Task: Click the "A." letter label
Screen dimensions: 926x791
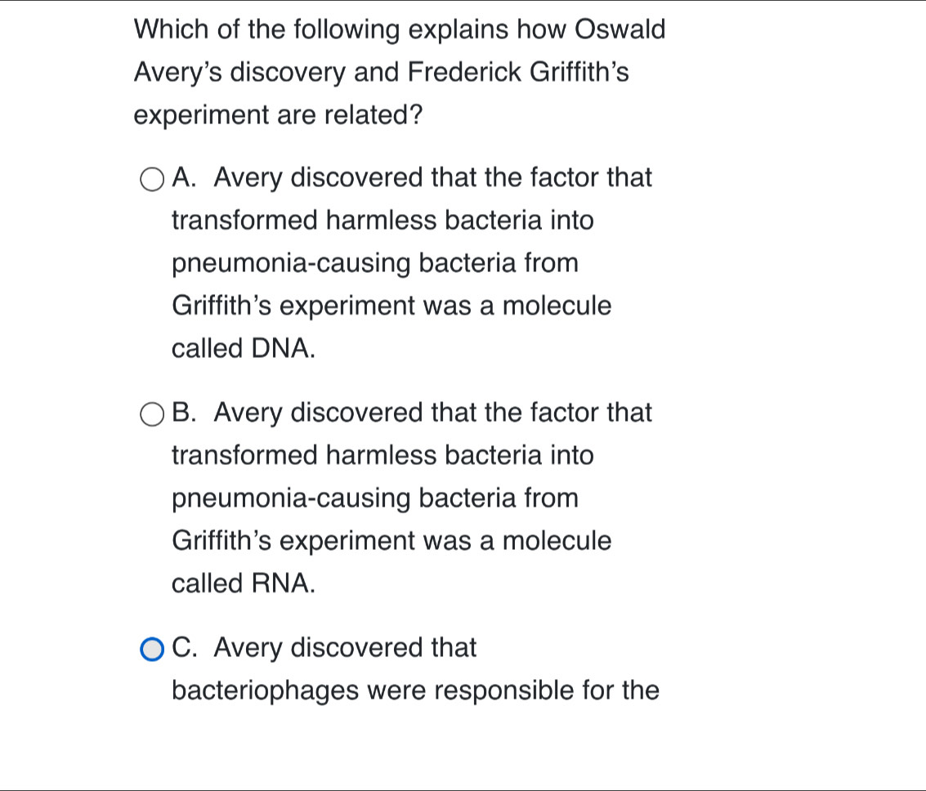Action: click(185, 178)
